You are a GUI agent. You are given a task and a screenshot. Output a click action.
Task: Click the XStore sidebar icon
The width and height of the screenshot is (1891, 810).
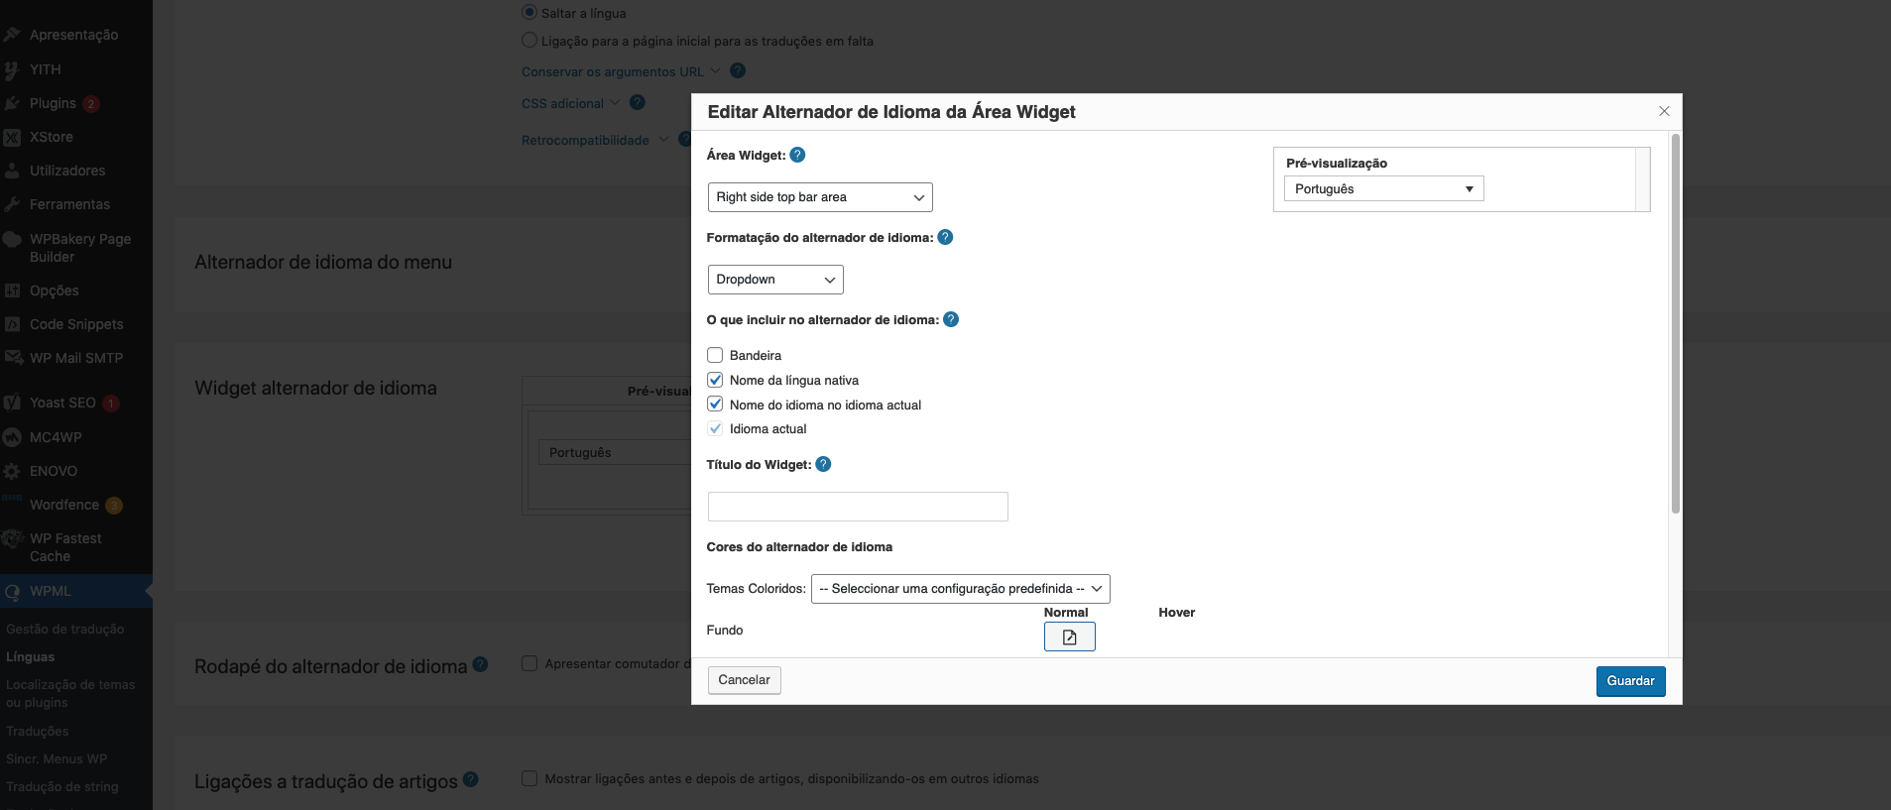(x=12, y=137)
